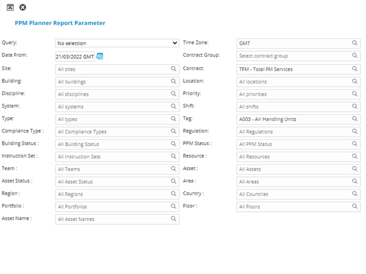The image size is (366, 274).
Task: Click search icon in Contract field
Action: click(x=354, y=69)
